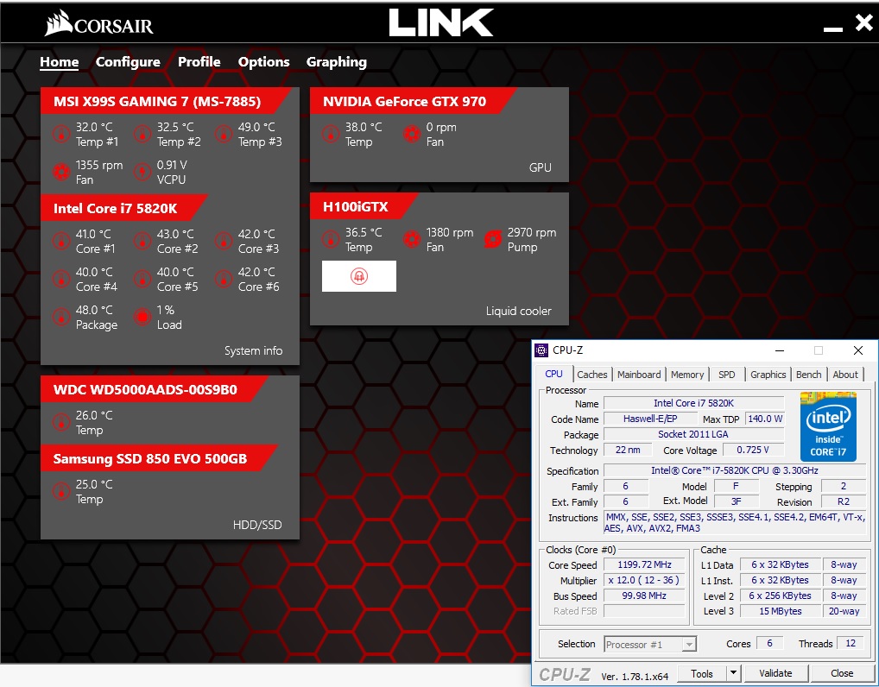Click the Liquid cooler panel label
Screen dimensions: 879x687
pos(519,311)
